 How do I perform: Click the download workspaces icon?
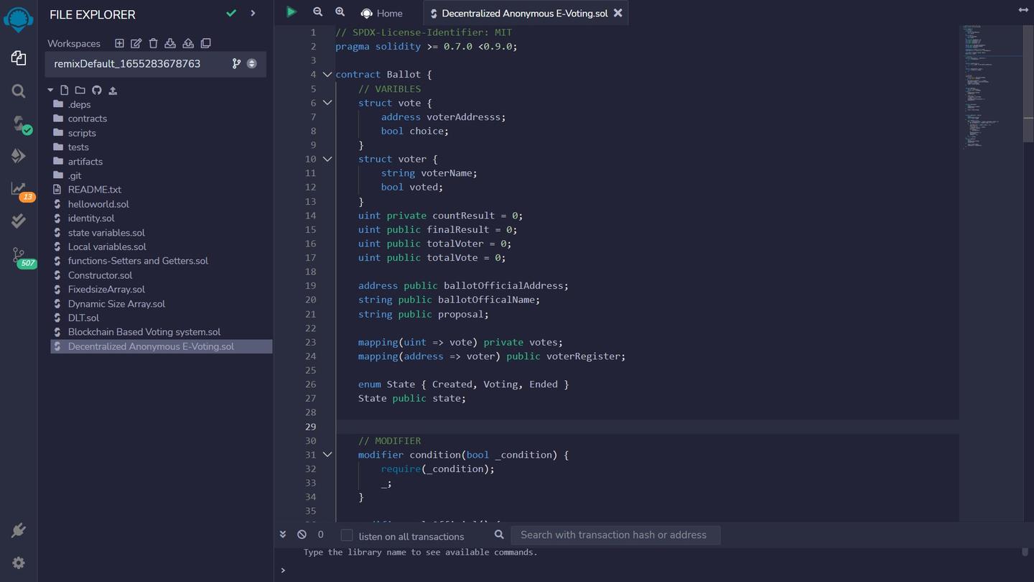pyautogui.click(x=170, y=43)
